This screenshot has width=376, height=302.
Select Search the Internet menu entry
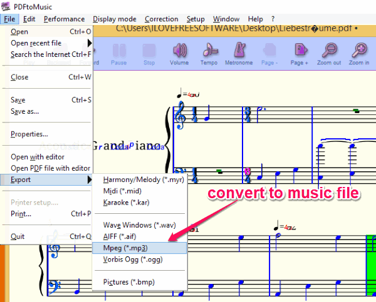pos(47,54)
